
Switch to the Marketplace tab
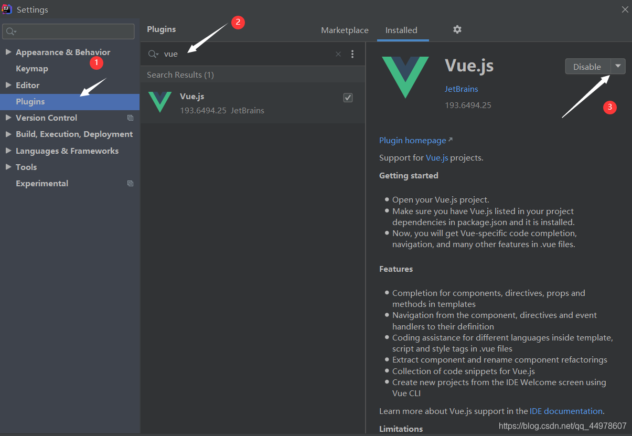[x=345, y=30]
